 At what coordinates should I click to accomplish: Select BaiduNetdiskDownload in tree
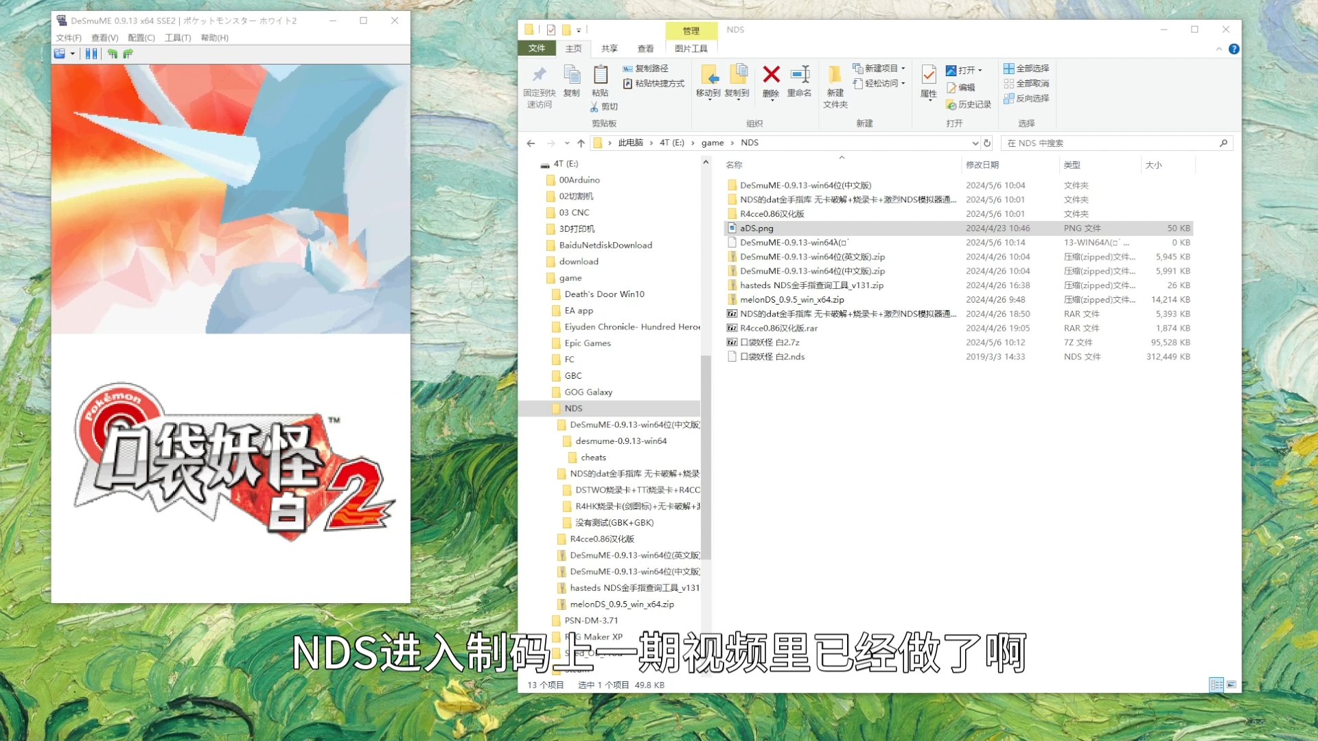(605, 246)
